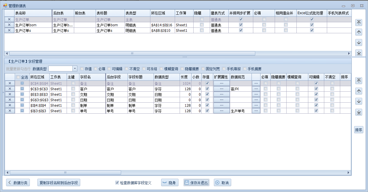Click the field table horizontal scrollbar

click(x=65, y=173)
